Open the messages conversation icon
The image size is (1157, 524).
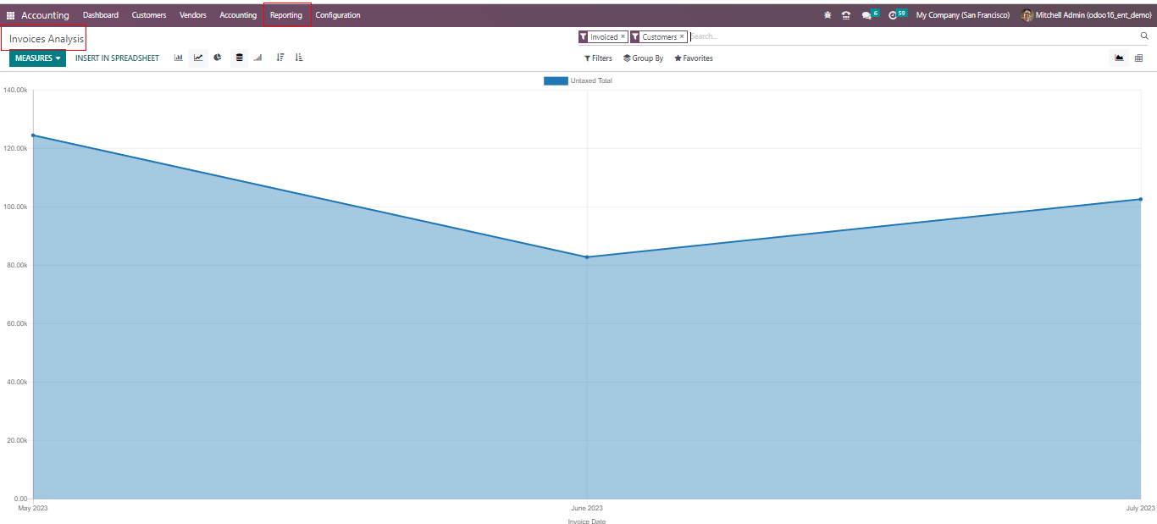[866, 15]
